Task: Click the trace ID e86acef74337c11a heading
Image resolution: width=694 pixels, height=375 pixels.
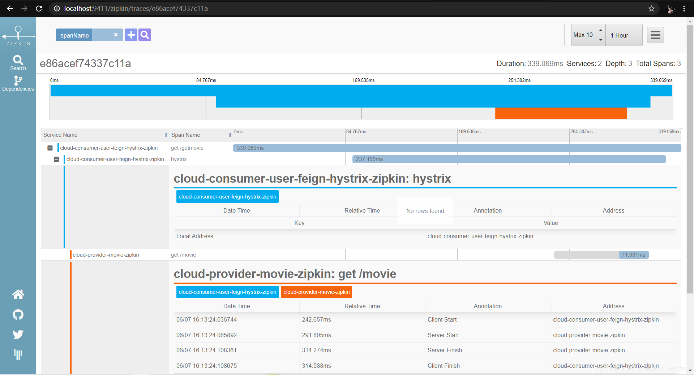Action: tap(85, 64)
